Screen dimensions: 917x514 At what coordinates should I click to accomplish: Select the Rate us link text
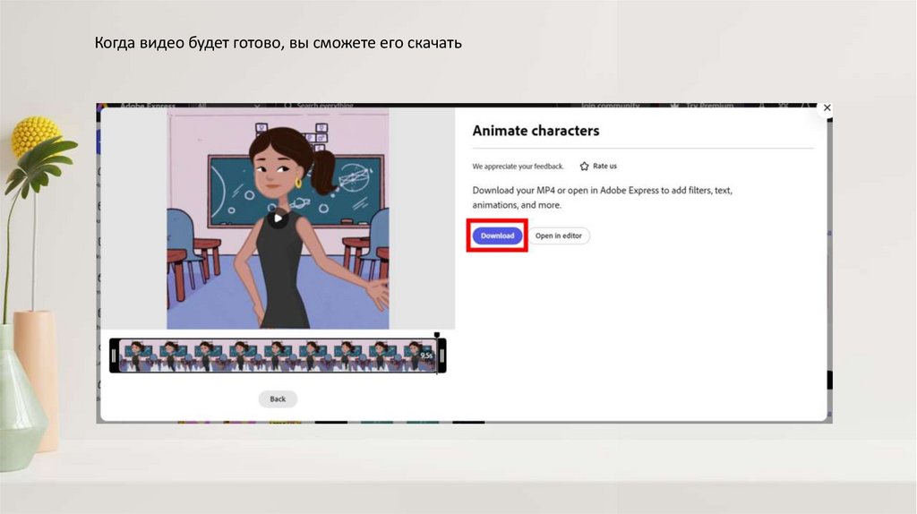[604, 166]
